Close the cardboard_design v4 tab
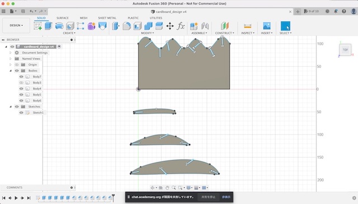The width and height of the screenshot is (358, 204). click(x=290, y=12)
